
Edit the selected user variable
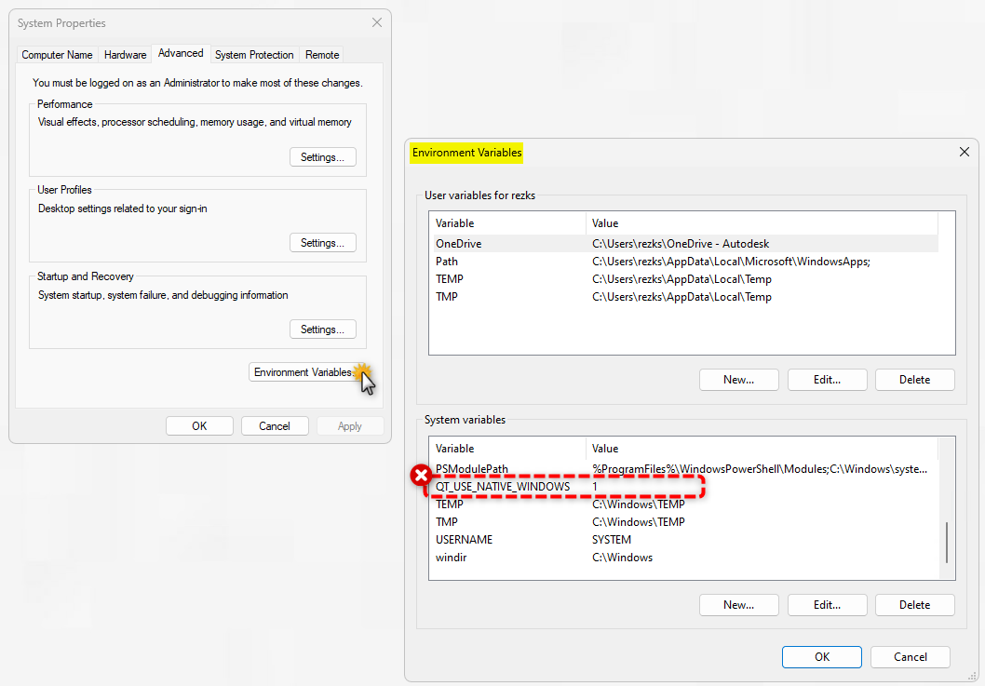(828, 380)
